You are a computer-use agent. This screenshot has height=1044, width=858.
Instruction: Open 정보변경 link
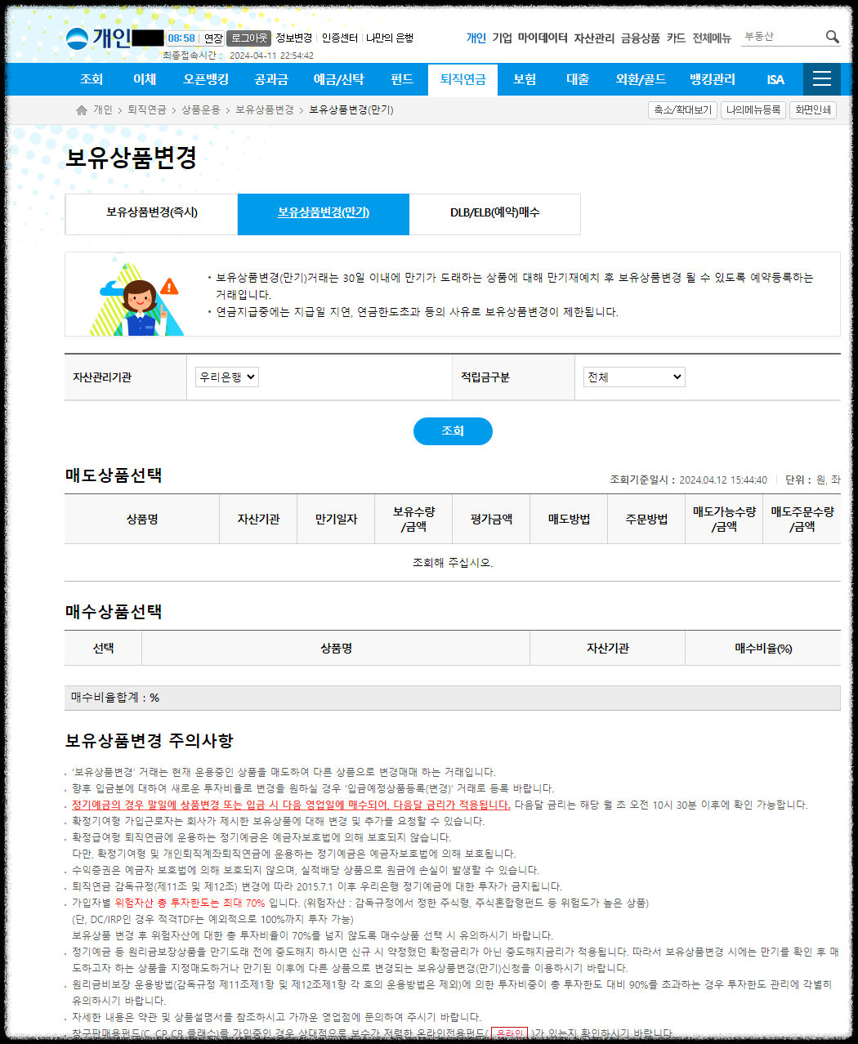pos(294,38)
